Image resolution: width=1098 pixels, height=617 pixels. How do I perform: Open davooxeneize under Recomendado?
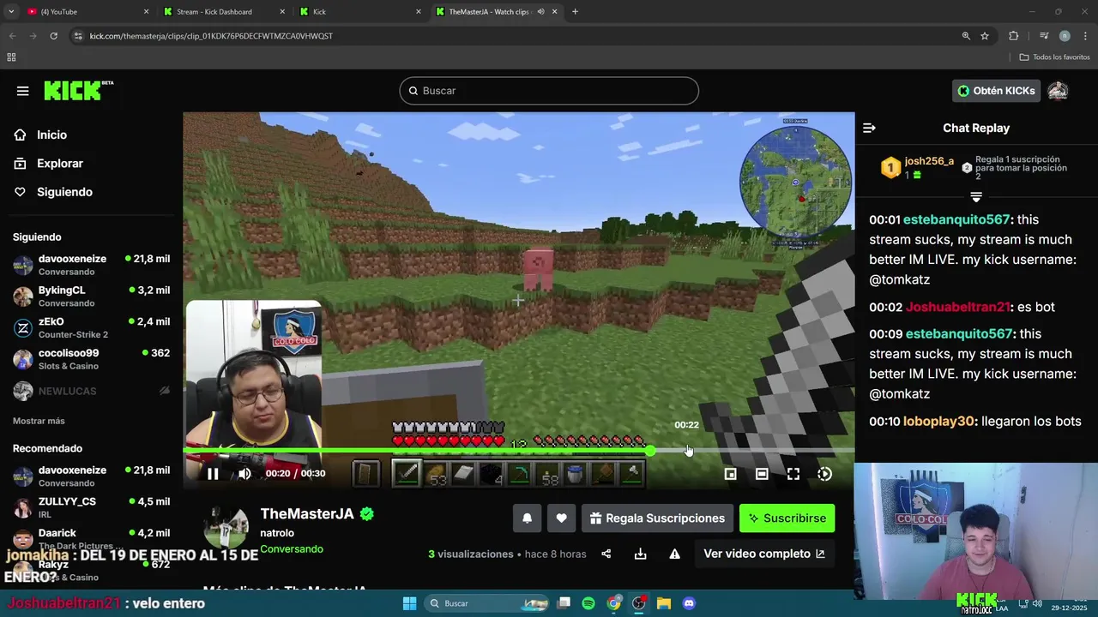(x=91, y=476)
